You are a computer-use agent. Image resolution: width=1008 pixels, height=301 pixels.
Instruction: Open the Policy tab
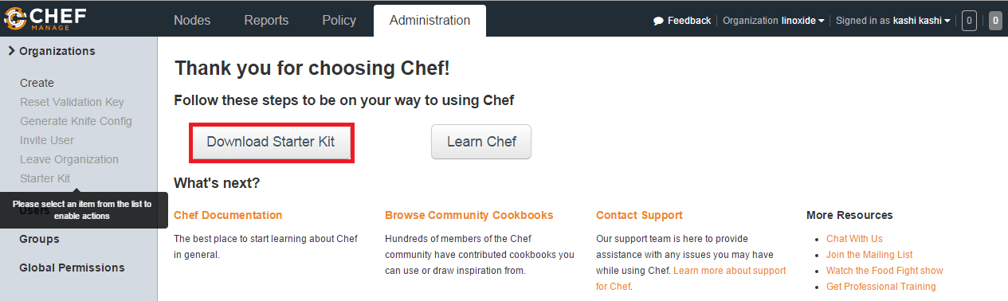339,21
